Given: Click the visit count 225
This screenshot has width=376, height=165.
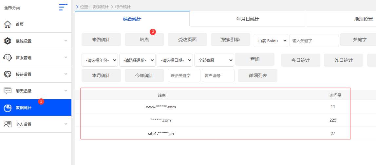Looking at the screenshot, I should point(333,120).
